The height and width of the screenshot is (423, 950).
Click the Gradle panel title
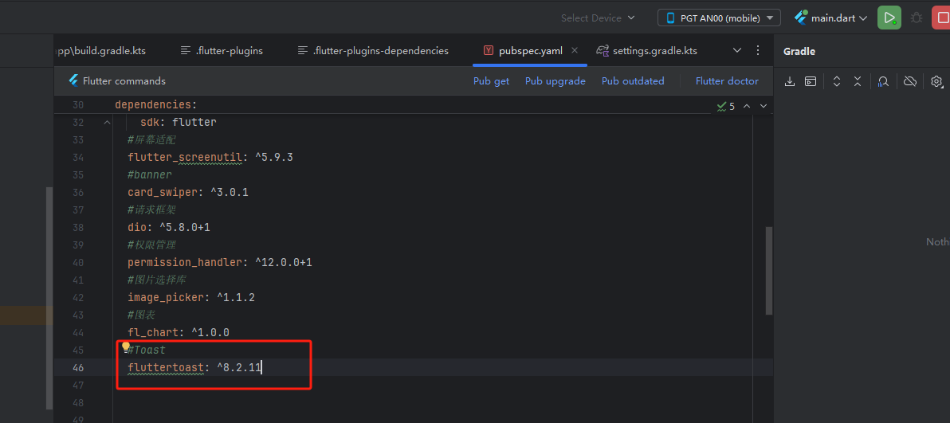(799, 52)
